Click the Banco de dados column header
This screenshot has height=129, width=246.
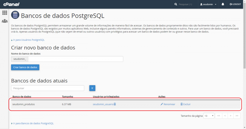22,97
